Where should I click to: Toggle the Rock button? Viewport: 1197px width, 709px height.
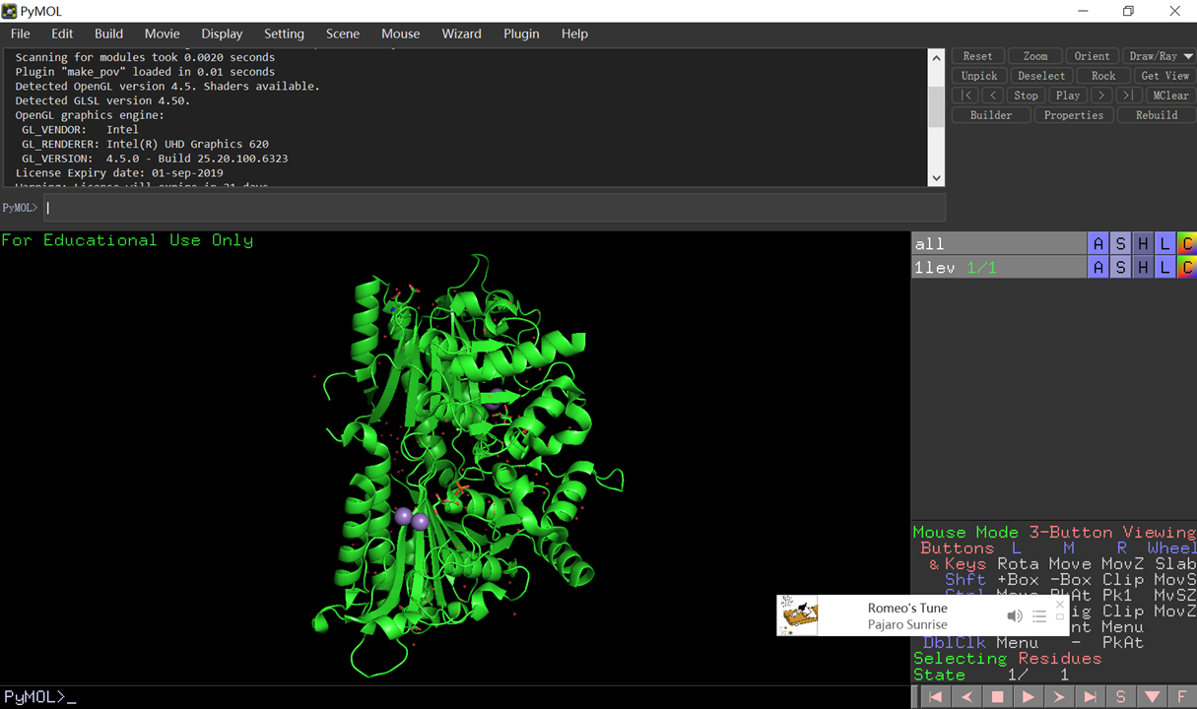click(1103, 76)
